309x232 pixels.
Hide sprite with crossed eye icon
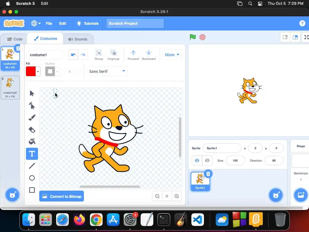pyautogui.click(x=207, y=160)
